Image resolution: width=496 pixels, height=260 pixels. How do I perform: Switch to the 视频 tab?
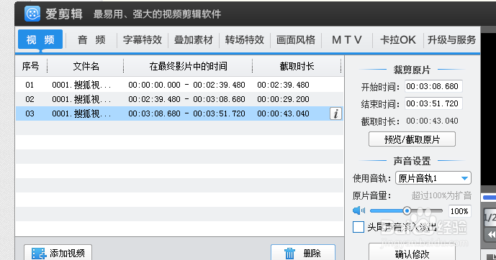pos(40,40)
